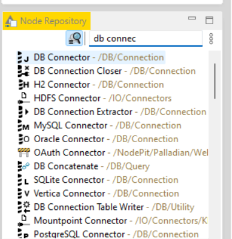Screen dimensions: 232x239
Task: Click the SQLite Connector node icon
Action: [x=24, y=180]
